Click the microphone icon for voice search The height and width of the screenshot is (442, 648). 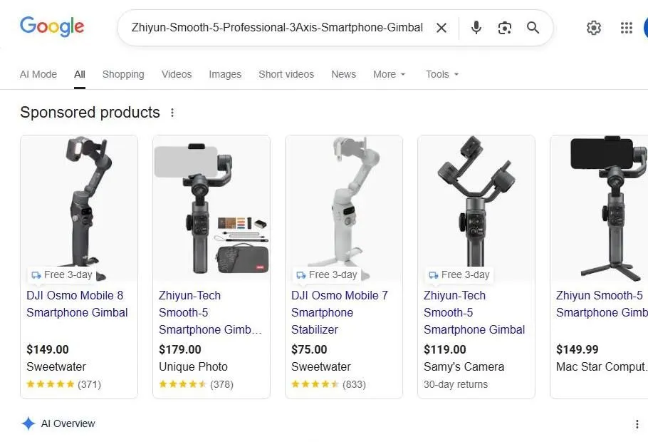476,27
